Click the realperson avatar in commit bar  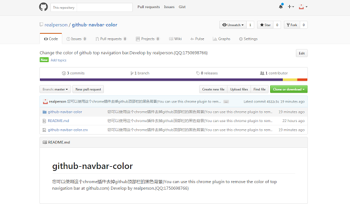tap(45, 102)
